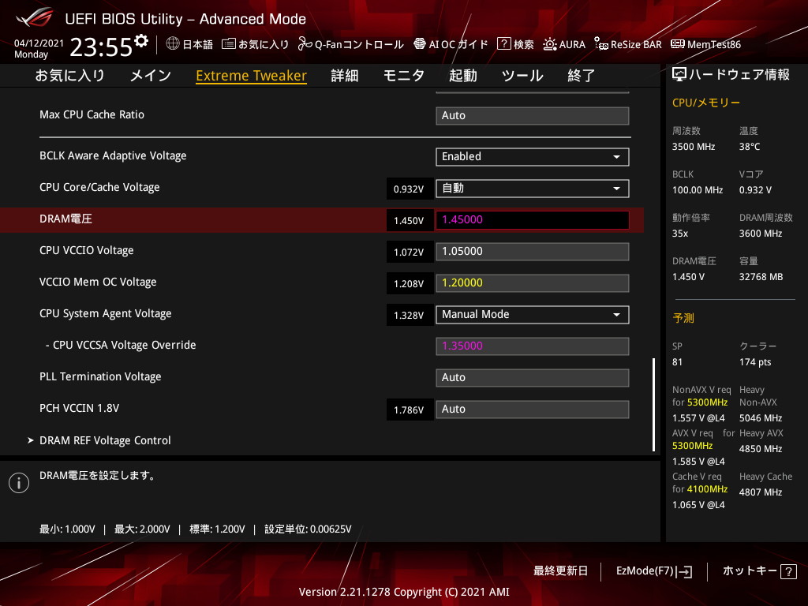
Task: Click the PLL Termination Voltage field
Action: (x=533, y=377)
